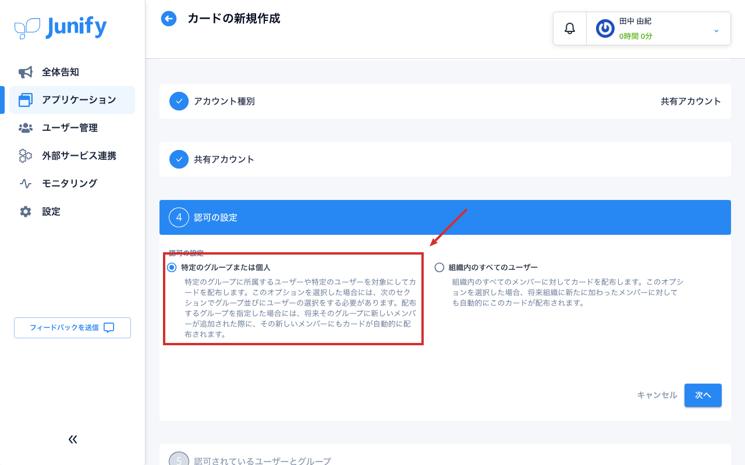Viewport: 745px width, 465px height.
Task: Expand 認可されているユーザーとグループ section
Action: click(x=445, y=455)
